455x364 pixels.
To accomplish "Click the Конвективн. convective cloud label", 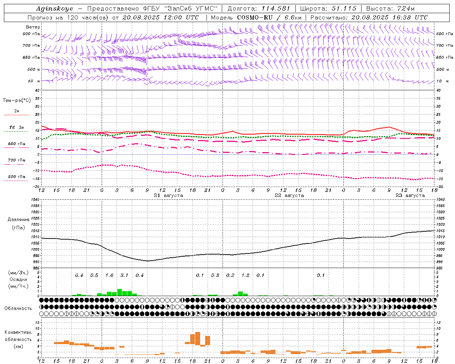I will 18,332.
